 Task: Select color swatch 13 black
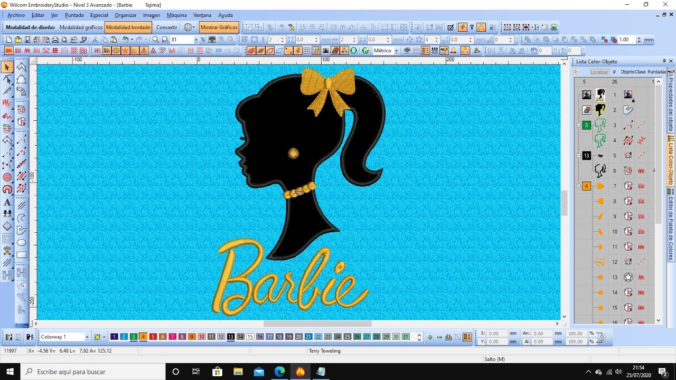pyautogui.click(x=231, y=337)
